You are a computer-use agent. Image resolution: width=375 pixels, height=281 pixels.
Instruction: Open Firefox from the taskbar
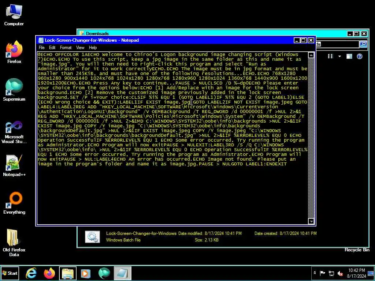49,273
